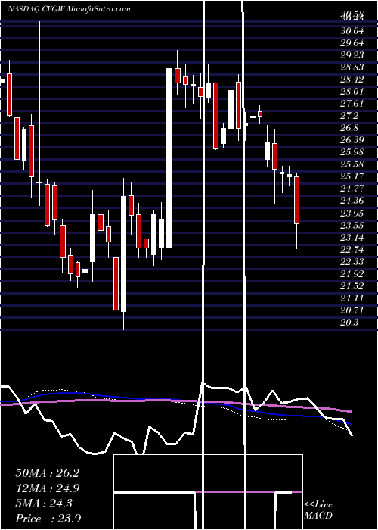
Task: Click the 30.04 price axis label
Action: [x=352, y=31]
